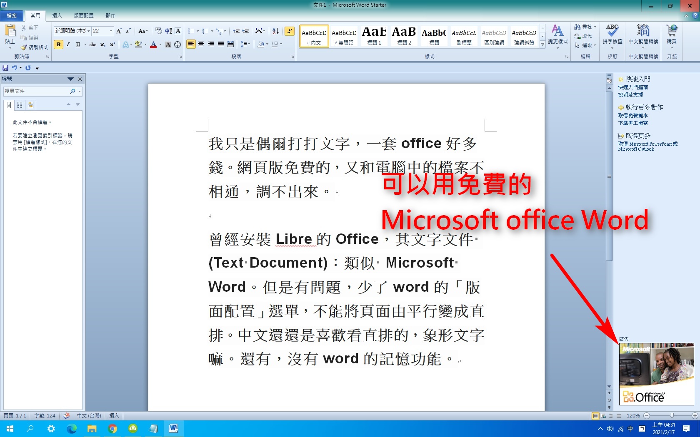Toggle Align Left paragraph alignment

coord(191,44)
